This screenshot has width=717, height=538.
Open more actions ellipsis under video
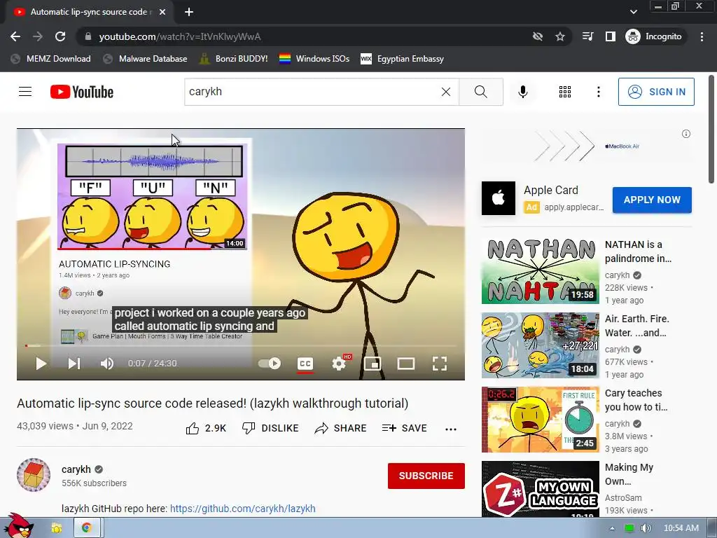(451, 429)
